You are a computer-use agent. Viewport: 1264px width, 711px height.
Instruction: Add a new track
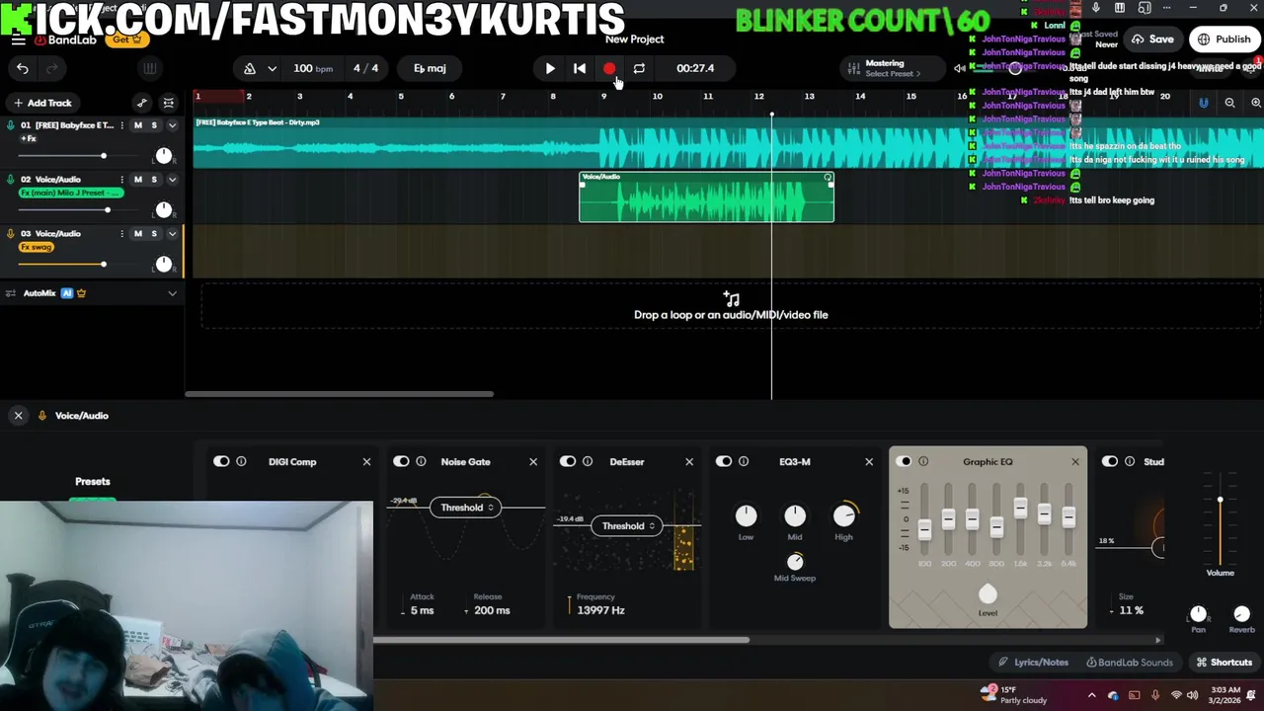tap(41, 103)
